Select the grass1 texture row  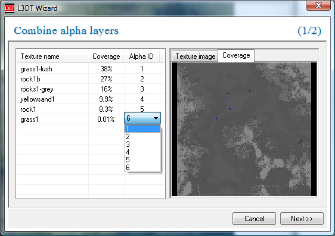tap(91, 119)
